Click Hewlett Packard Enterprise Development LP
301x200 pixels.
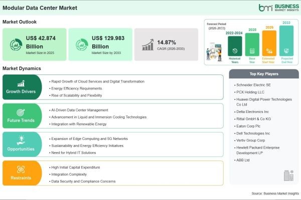(x=257, y=150)
